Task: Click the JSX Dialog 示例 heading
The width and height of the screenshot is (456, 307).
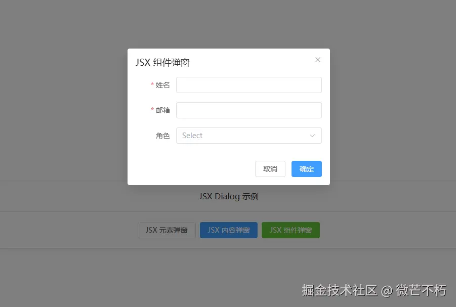Action: (229, 196)
